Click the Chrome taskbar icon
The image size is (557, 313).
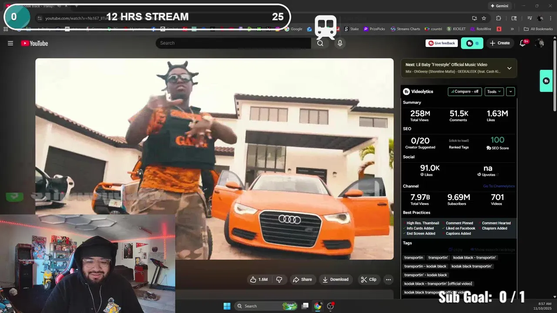click(x=318, y=306)
